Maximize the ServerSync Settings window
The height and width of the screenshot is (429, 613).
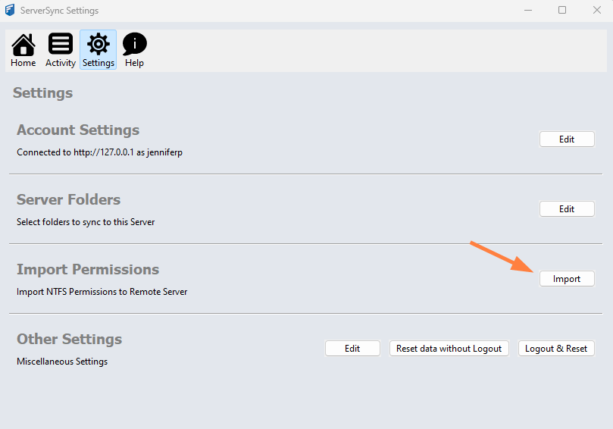point(561,11)
